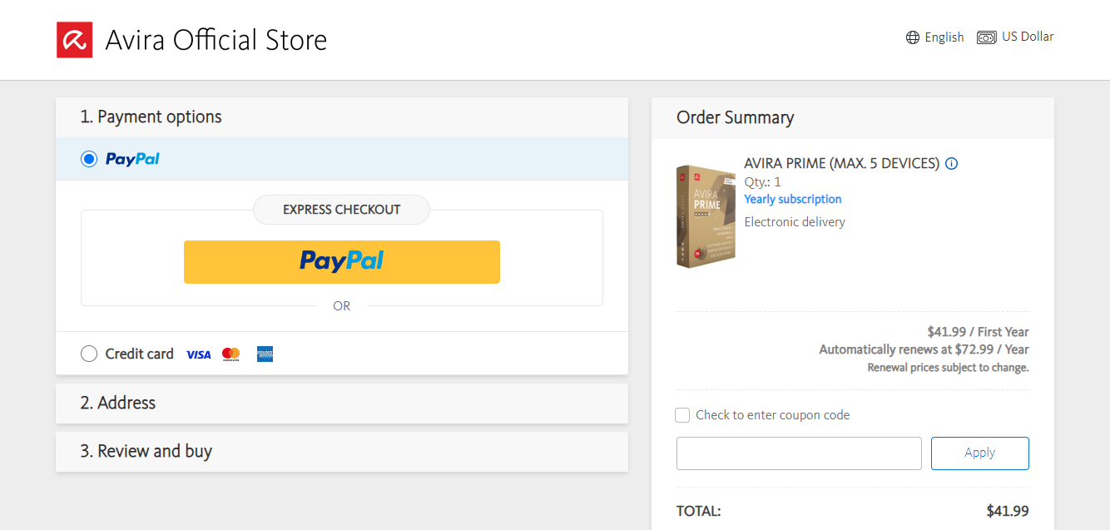
Task: Click the Apply coupon button
Action: [980, 453]
